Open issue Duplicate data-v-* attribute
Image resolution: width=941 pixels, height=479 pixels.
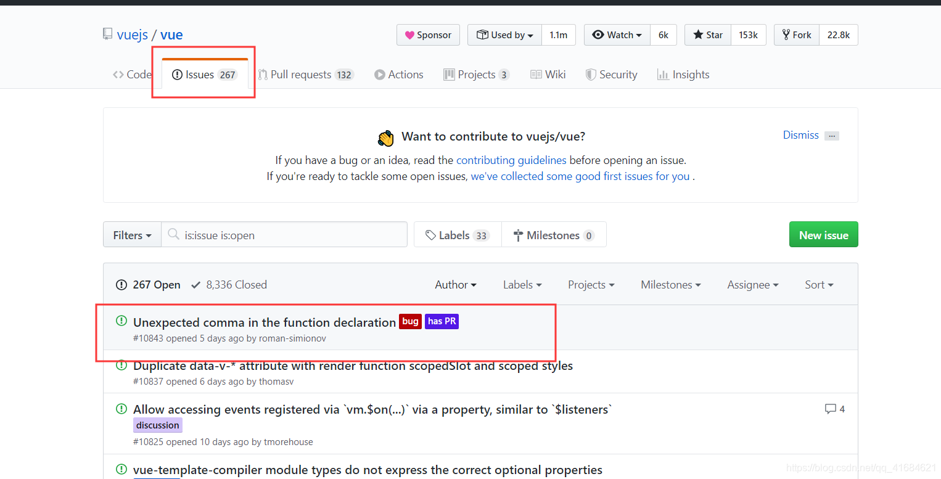tap(353, 366)
